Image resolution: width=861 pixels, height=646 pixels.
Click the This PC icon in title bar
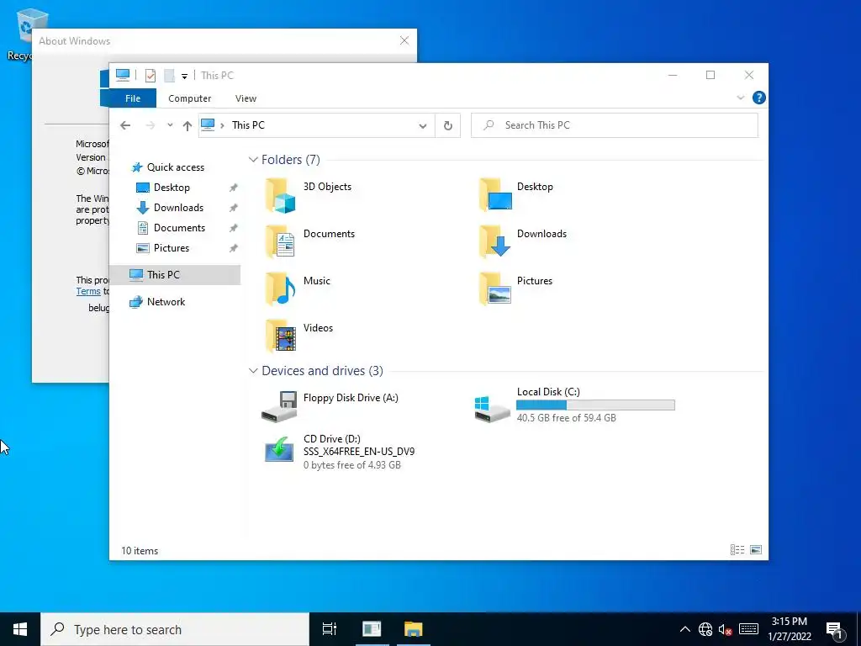[123, 75]
